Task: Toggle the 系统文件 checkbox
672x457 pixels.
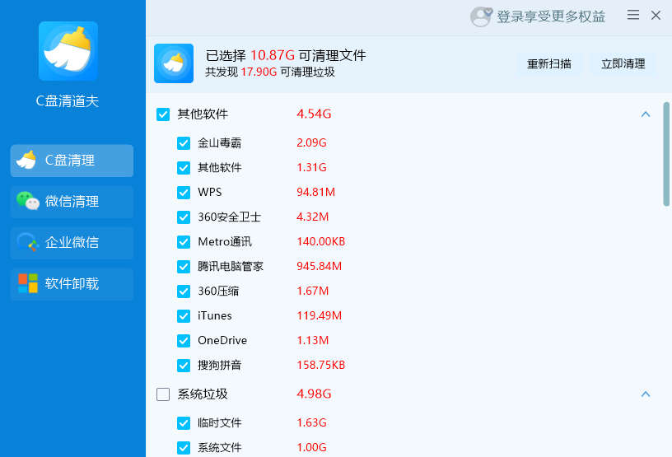Action: [x=184, y=448]
